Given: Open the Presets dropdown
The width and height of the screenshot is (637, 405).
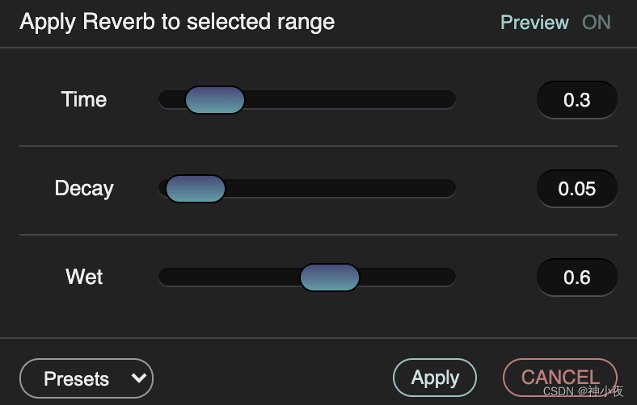Looking at the screenshot, I should 86,378.
